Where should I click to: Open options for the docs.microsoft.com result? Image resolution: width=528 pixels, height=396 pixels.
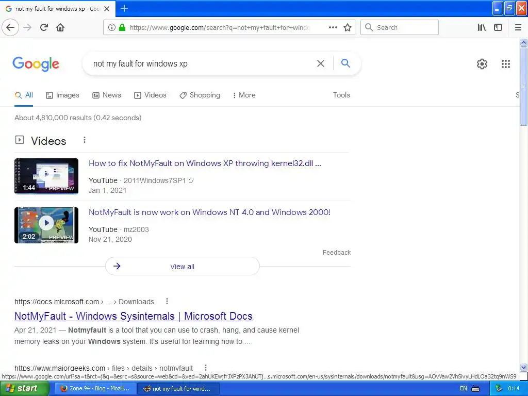(x=167, y=301)
